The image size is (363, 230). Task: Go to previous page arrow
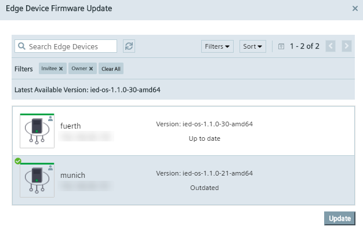tap(331, 46)
